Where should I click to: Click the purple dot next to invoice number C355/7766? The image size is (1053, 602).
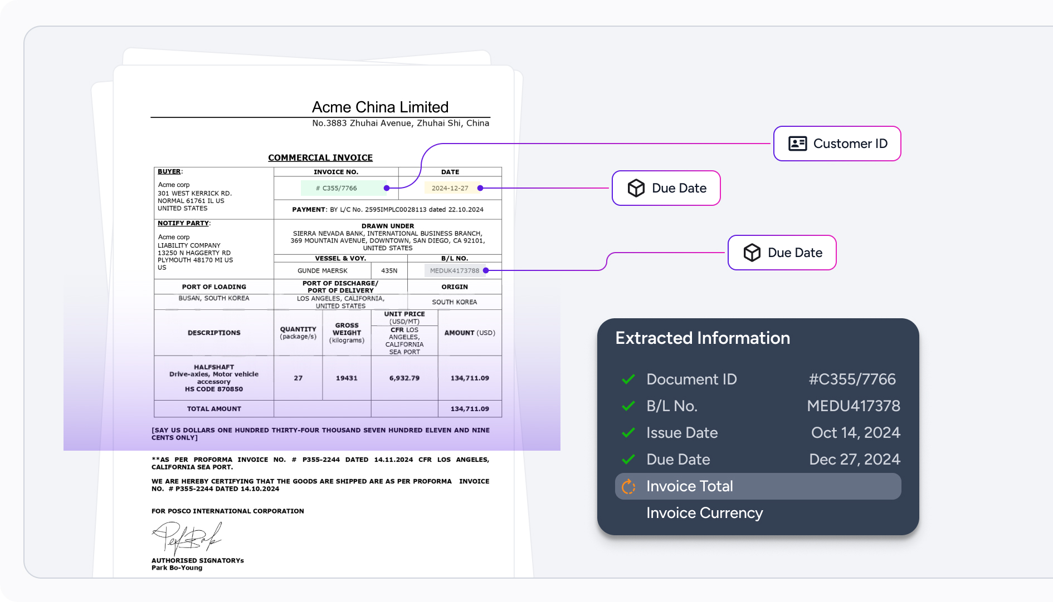(387, 188)
